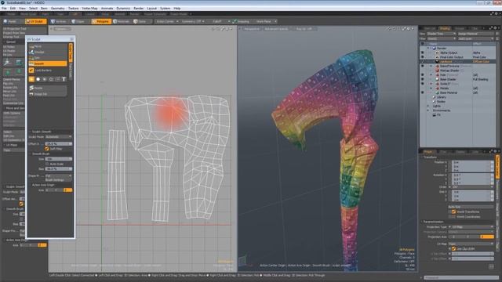Adjust the Smooth Brush Size slider field
This screenshot has height=282, width=502.
pyautogui.click(x=59, y=159)
